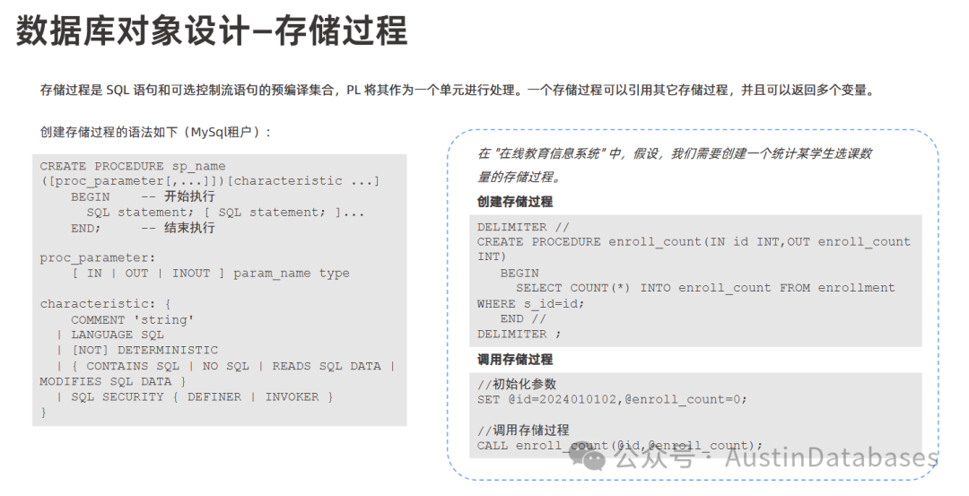This screenshot has height=496, width=969.
Task: Click the proc_parameter: label
Action: tap(98, 257)
